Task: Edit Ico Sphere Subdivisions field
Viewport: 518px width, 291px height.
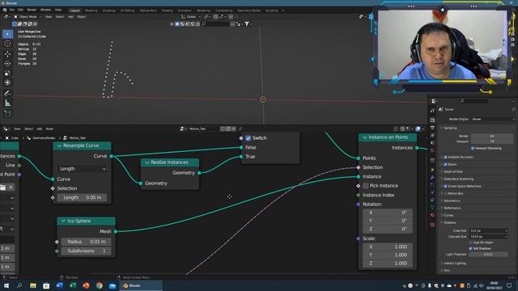Action: click(x=86, y=251)
